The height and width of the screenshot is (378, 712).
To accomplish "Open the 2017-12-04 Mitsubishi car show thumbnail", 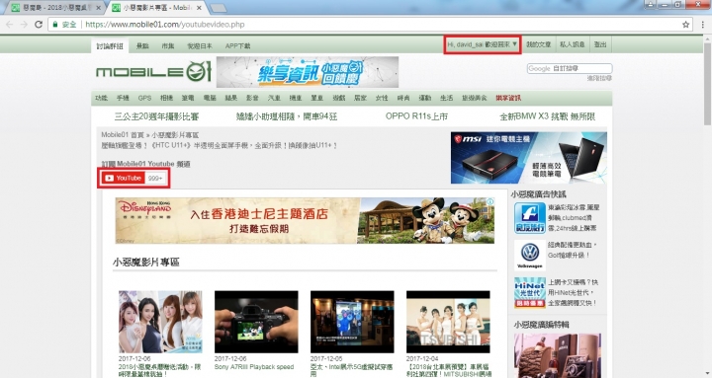I will pos(448,322).
